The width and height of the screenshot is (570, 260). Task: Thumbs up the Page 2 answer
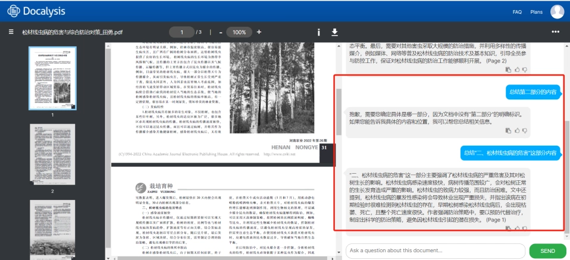(517, 70)
